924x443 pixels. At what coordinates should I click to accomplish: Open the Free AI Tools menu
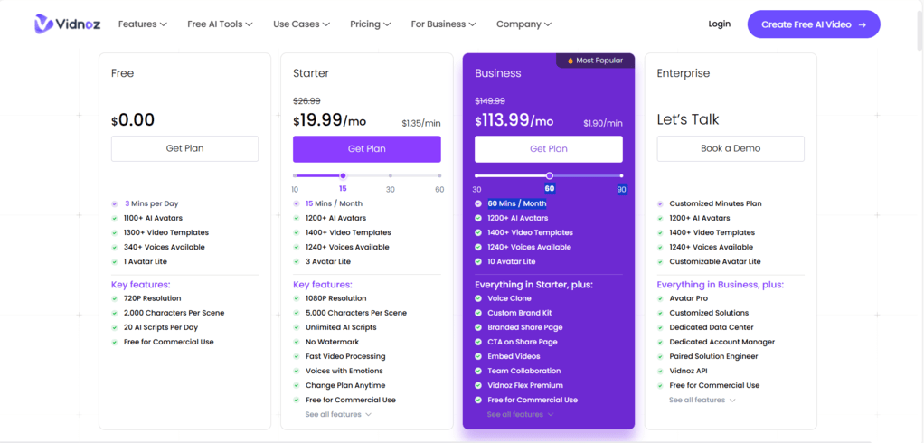(x=220, y=24)
